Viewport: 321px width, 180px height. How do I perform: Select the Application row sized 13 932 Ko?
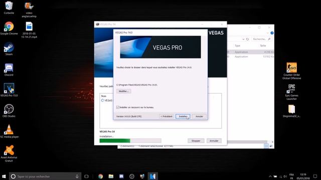[251, 56]
